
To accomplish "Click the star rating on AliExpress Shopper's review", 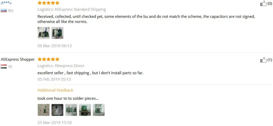I will (x=48, y=59).
